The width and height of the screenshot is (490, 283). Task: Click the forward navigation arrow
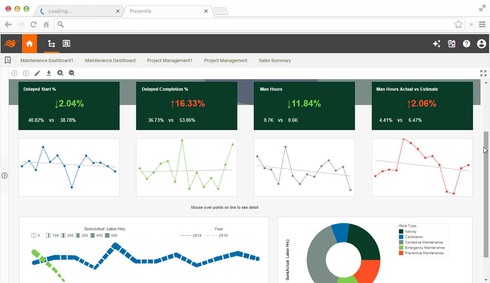[x=25, y=73]
